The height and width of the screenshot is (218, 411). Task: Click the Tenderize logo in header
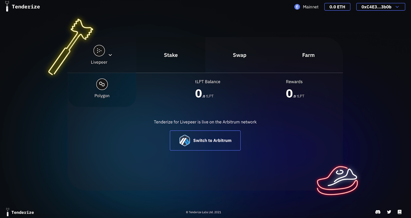point(23,7)
